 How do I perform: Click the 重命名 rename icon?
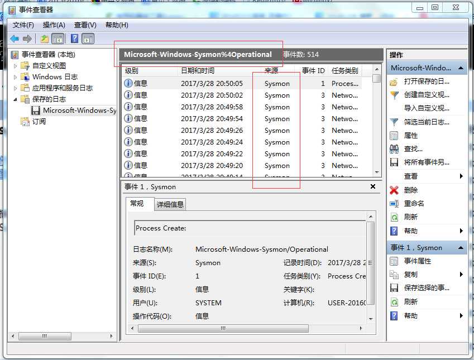(394, 204)
